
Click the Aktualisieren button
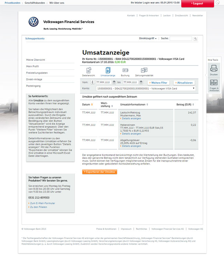point(184,83)
